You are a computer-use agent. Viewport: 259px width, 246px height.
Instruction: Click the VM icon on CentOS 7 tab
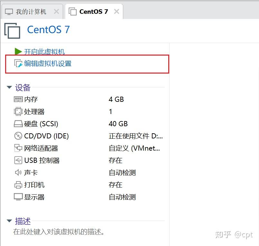[72, 12]
